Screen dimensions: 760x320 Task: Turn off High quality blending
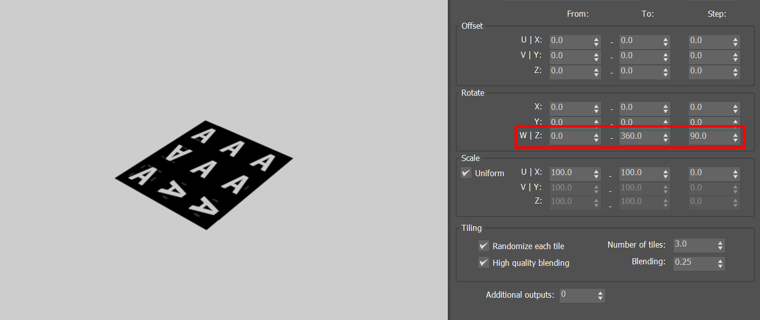(484, 263)
